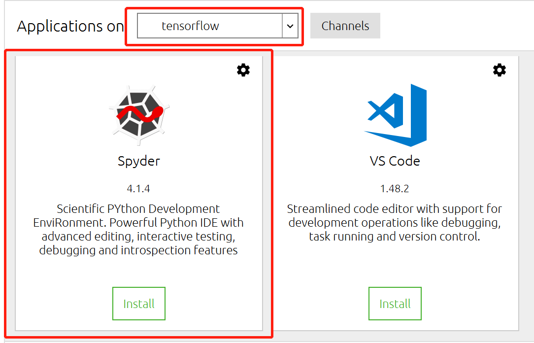Click the VS Code version 1.48.2

395,189
